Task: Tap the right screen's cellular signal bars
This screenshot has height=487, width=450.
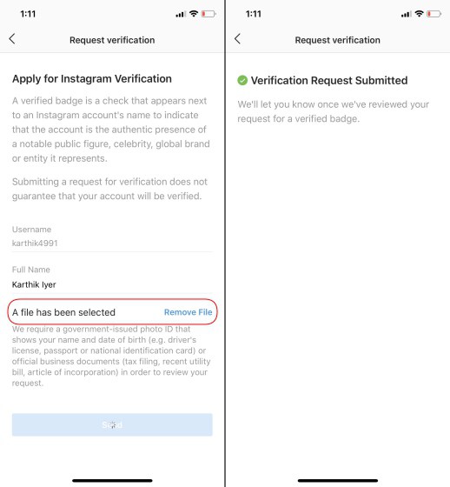Action: pos(406,14)
